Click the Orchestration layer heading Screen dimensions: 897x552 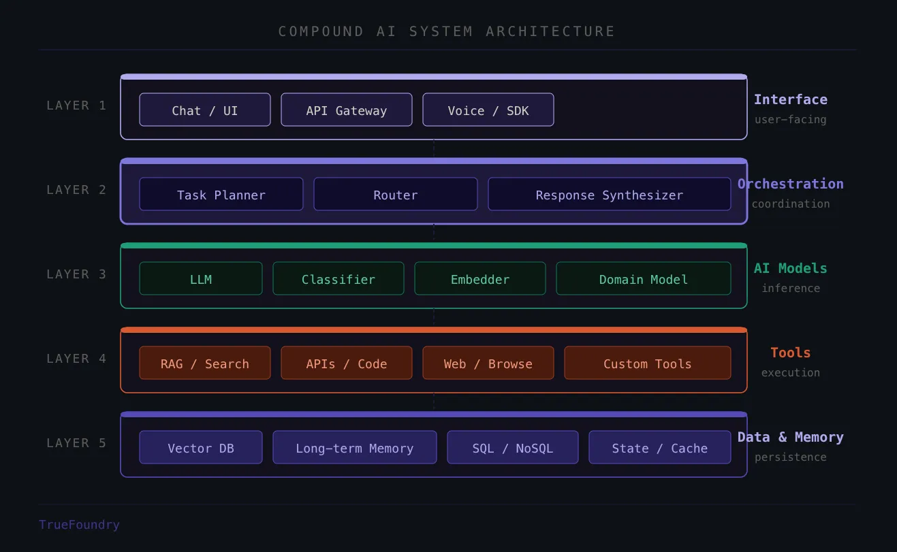point(791,184)
